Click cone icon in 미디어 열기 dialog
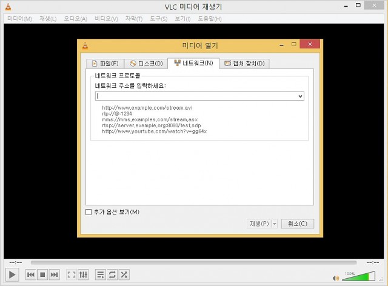Image resolution: width=388 pixels, height=286 pixels. (85, 45)
